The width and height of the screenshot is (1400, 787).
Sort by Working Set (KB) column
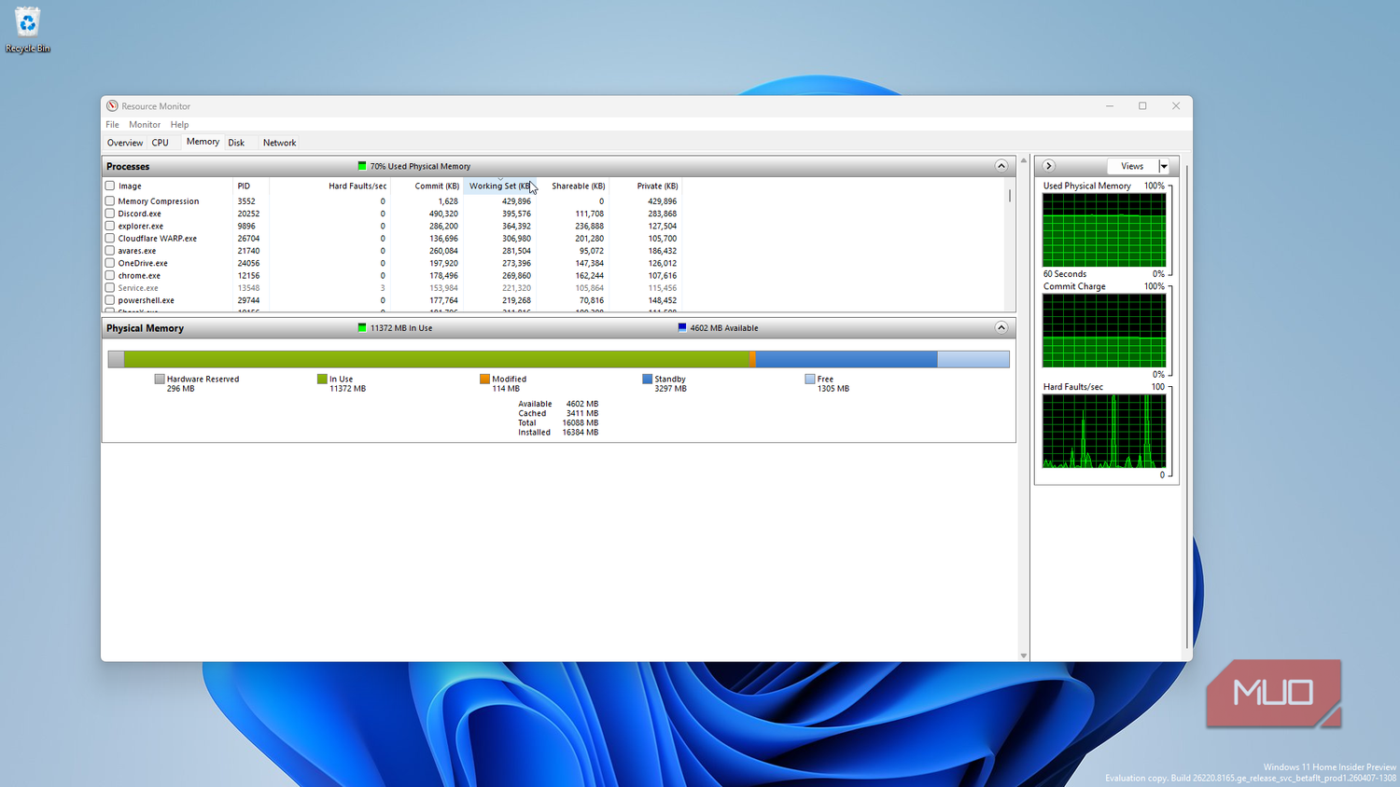[499, 186]
